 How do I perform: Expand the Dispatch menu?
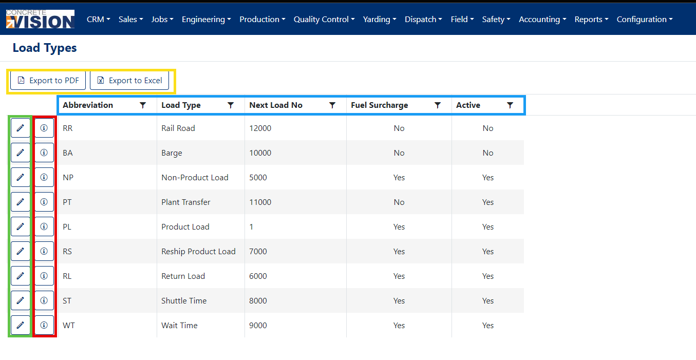[x=423, y=20]
